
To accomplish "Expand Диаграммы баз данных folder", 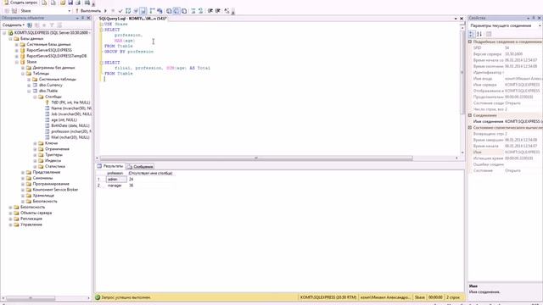I will [23, 68].
